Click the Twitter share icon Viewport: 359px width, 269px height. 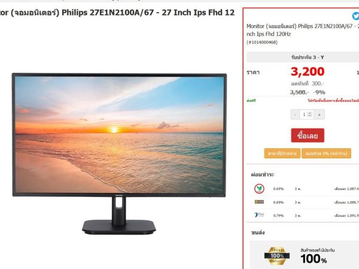355,16
